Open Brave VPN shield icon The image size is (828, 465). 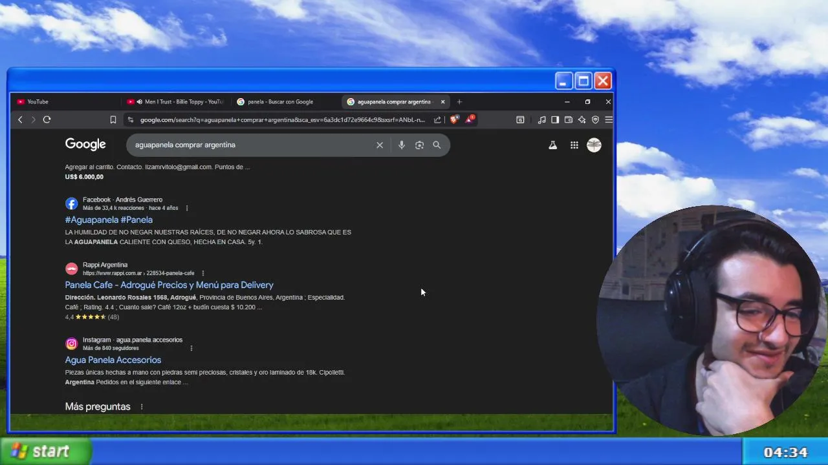pos(595,119)
